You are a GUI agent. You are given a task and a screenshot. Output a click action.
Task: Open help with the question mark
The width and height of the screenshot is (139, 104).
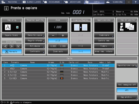(136, 2)
